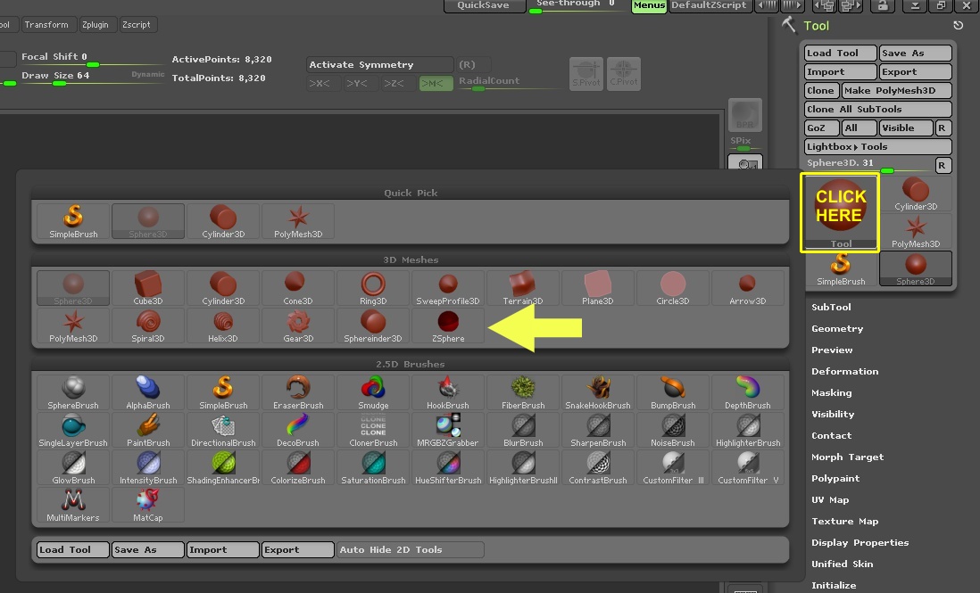This screenshot has height=593, width=980.
Task: Select Smudge brush
Action: pos(373,392)
